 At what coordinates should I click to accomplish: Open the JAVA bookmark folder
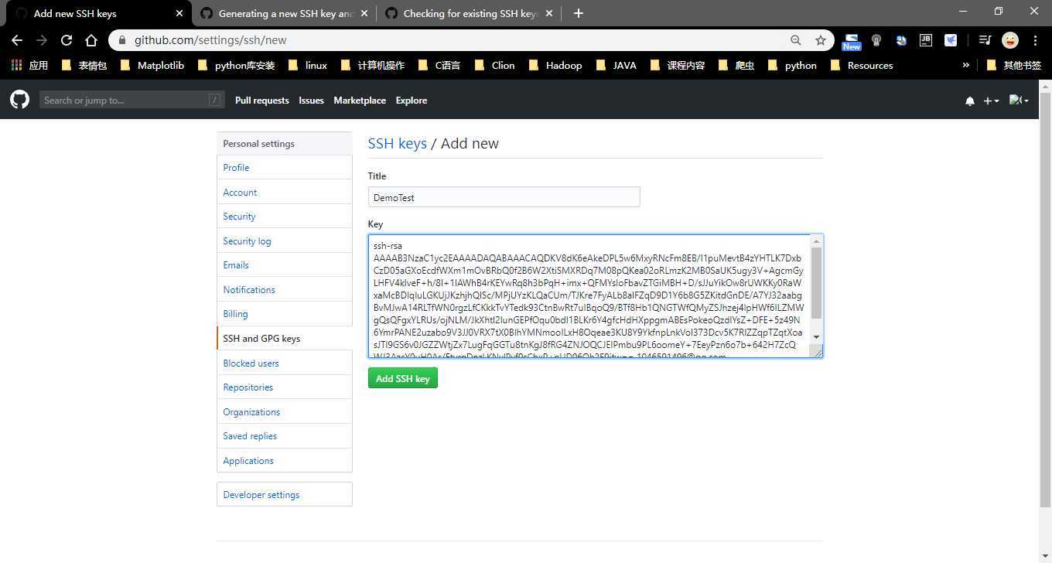[x=616, y=66]
